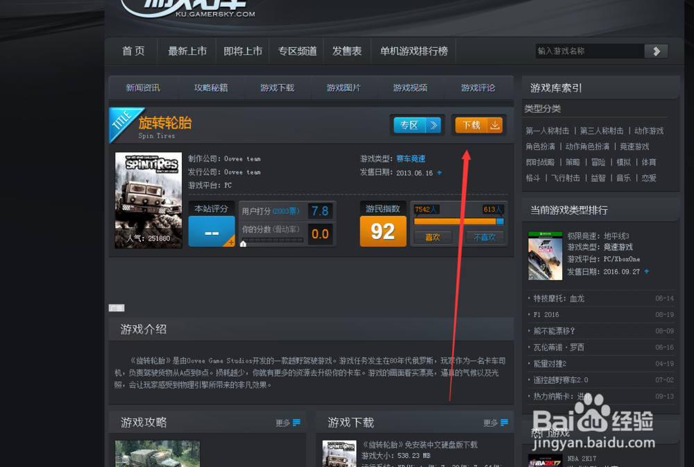Select the 策略 category
Screen dimensions: 694x467
coord(573,162)
